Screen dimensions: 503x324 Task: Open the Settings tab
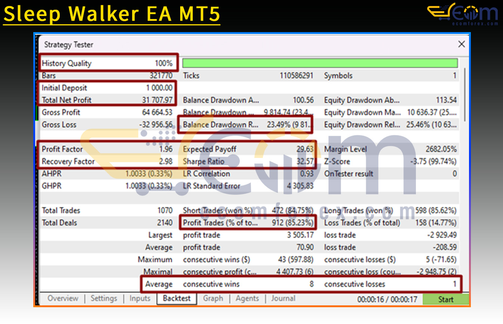pos(104,299)
